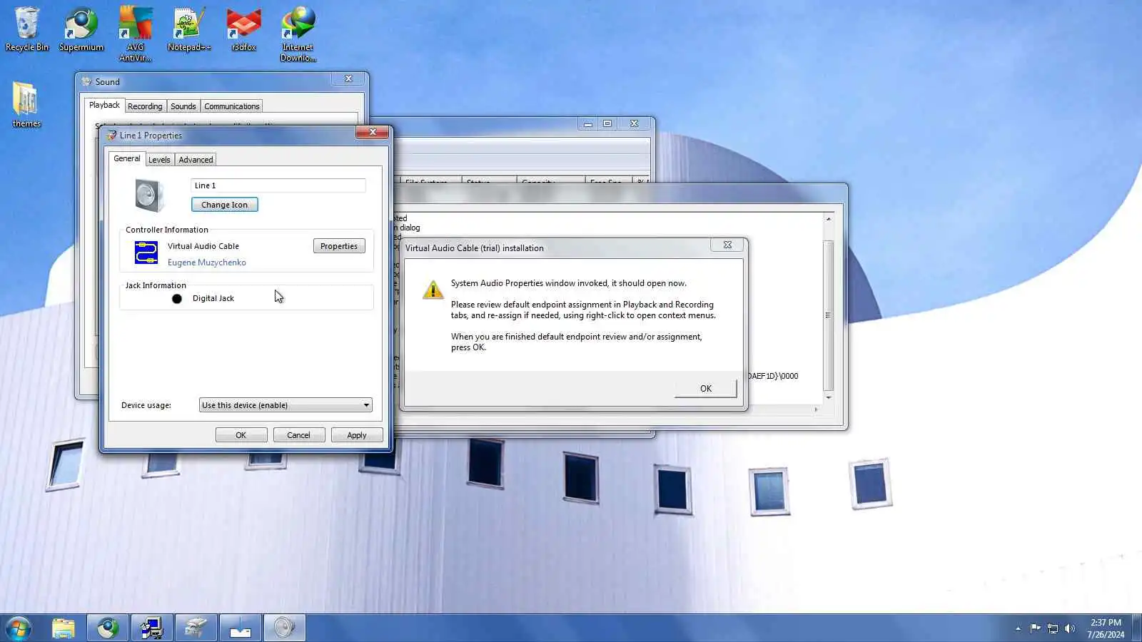This screenshot has width=1142, height=642.
Task: Switch to the Recording tab in Sound window
Action: pos(145,106)
